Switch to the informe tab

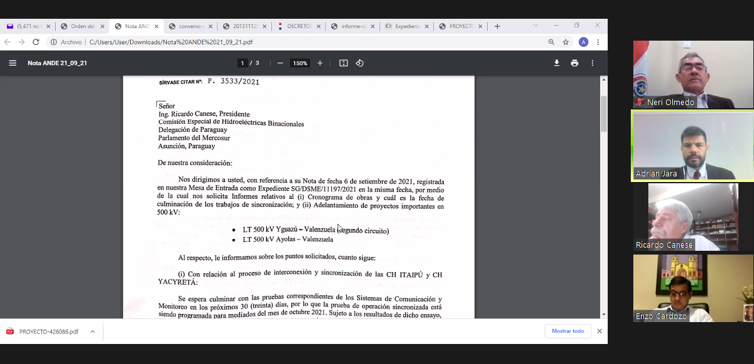coord(351,26)
